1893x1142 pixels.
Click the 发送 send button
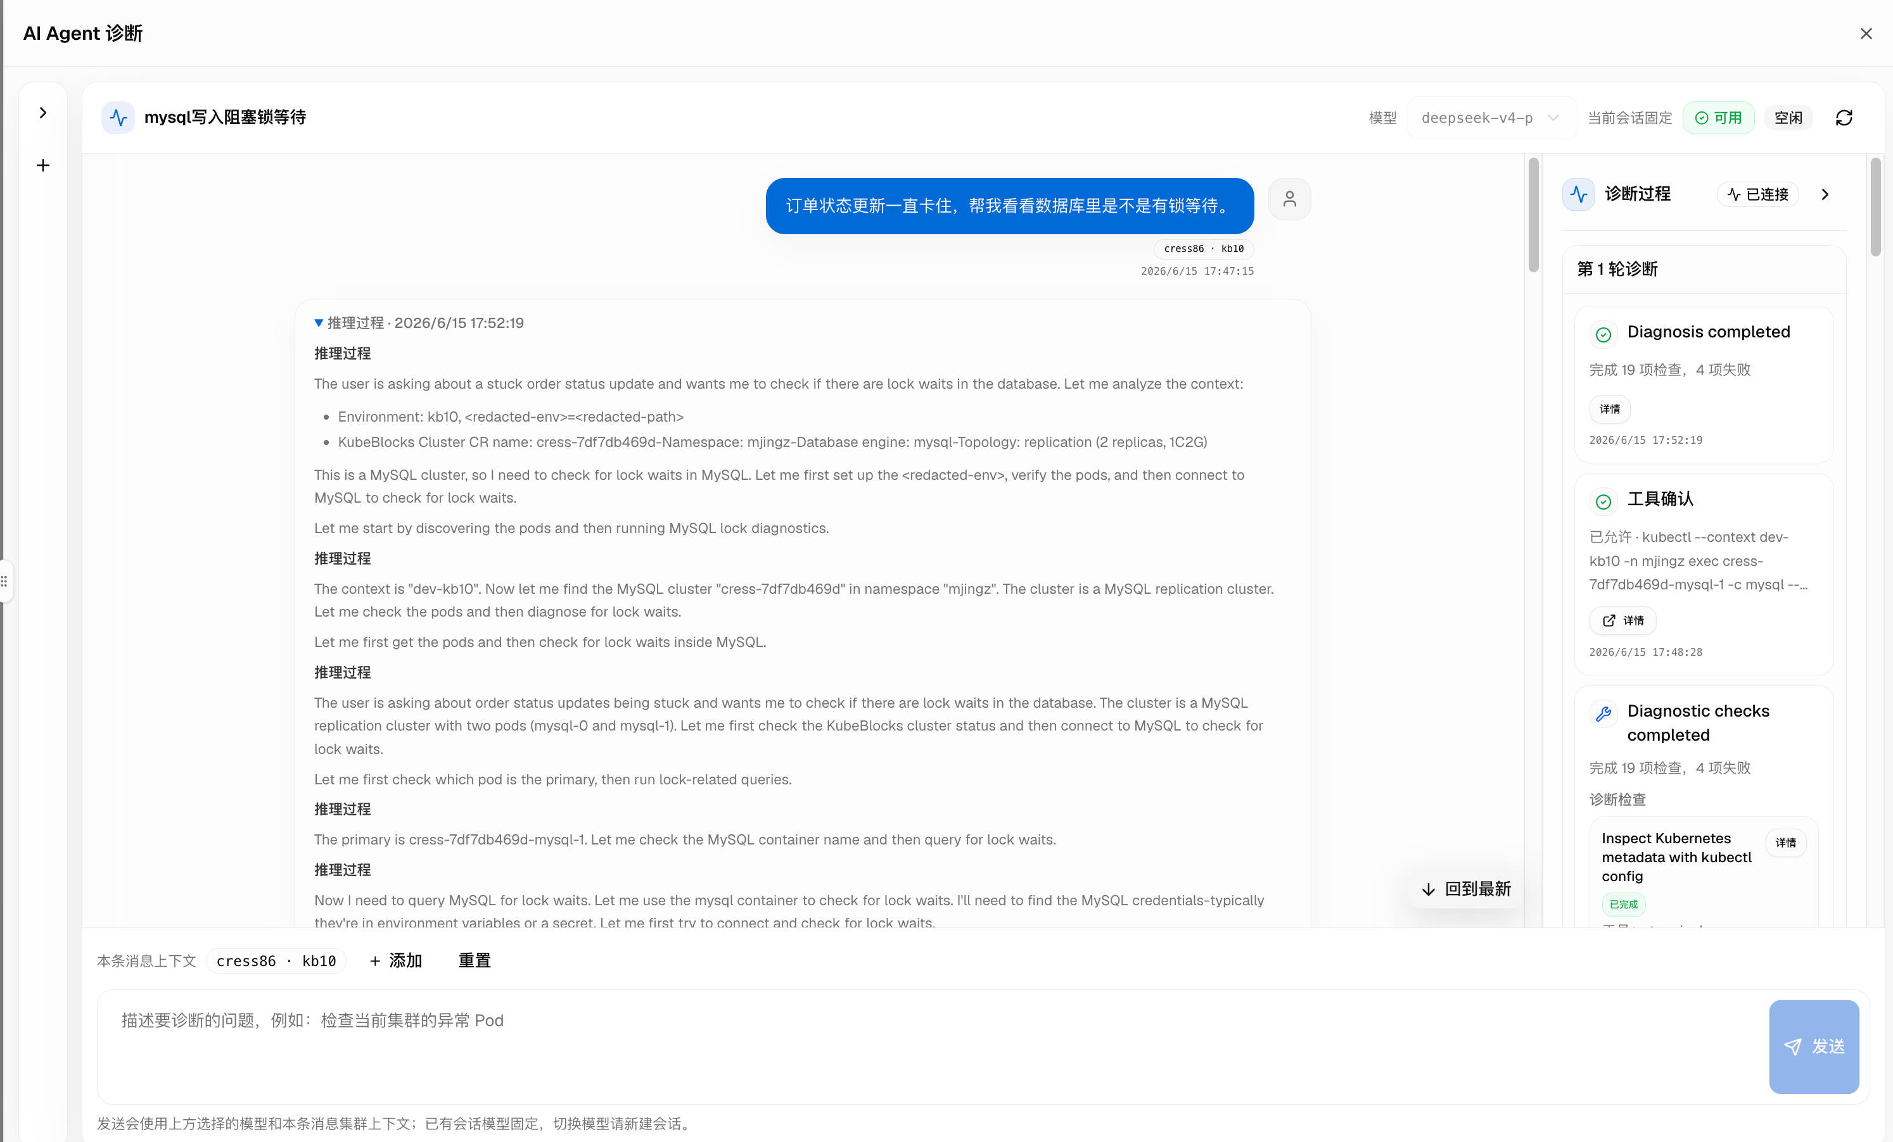pos(1814,1046)
